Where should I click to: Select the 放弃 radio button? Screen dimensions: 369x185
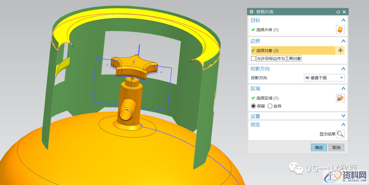coord(270,106)
